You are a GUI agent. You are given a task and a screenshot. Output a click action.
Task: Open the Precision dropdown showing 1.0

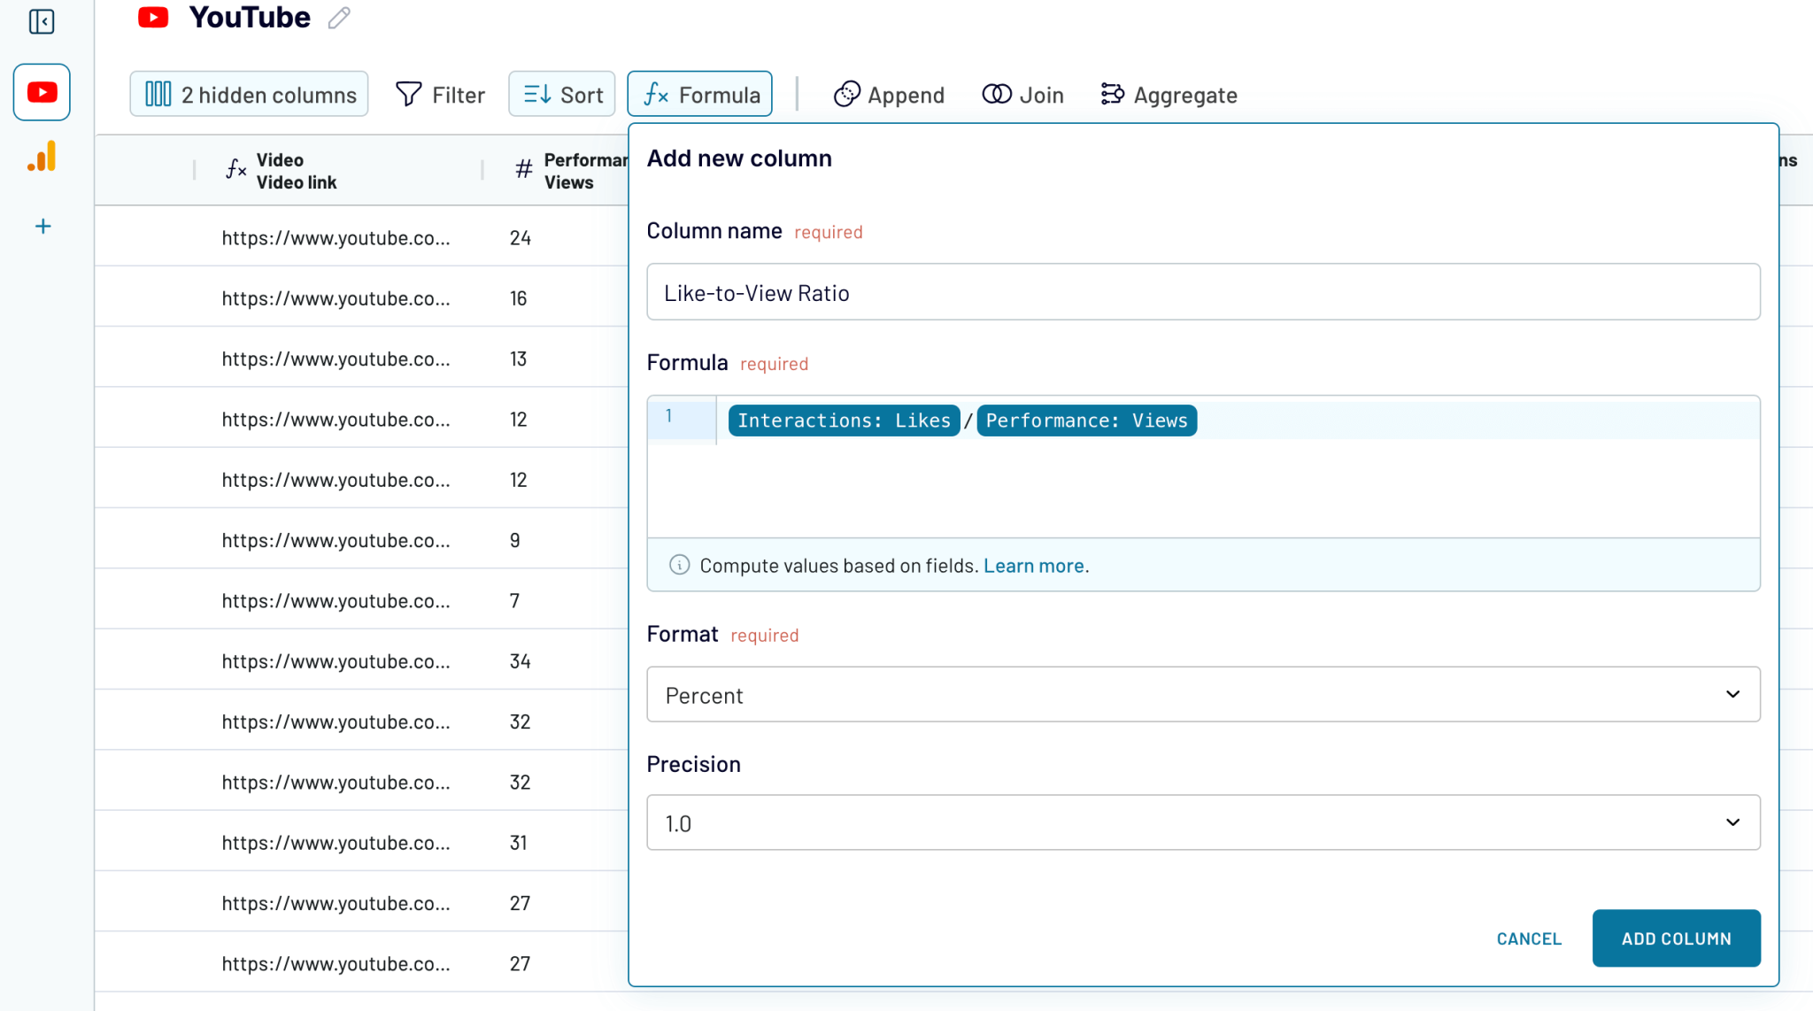(x=1203, y=822)
